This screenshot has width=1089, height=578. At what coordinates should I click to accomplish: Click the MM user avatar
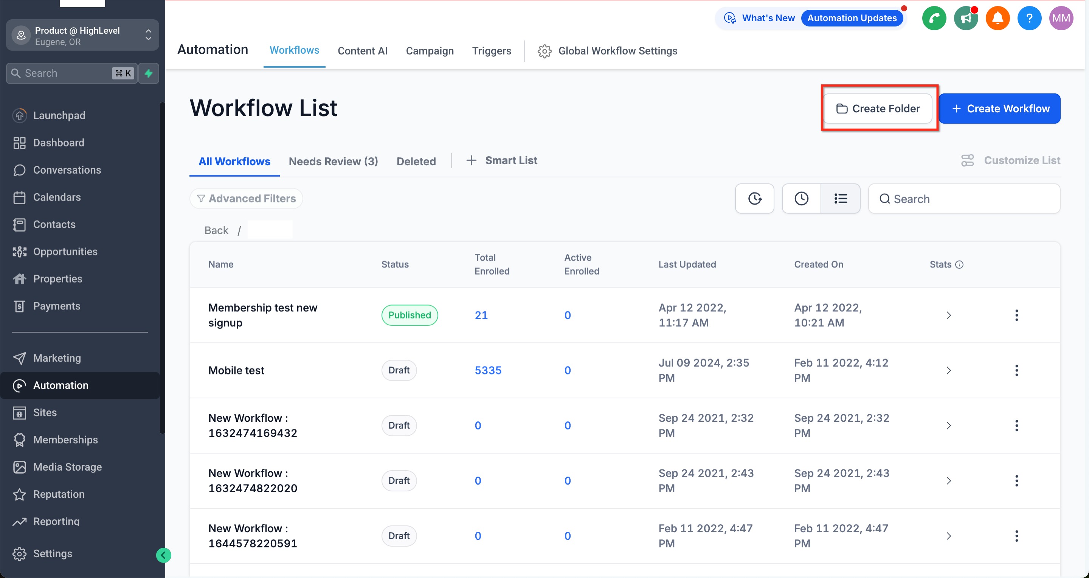click(1061, 18)
